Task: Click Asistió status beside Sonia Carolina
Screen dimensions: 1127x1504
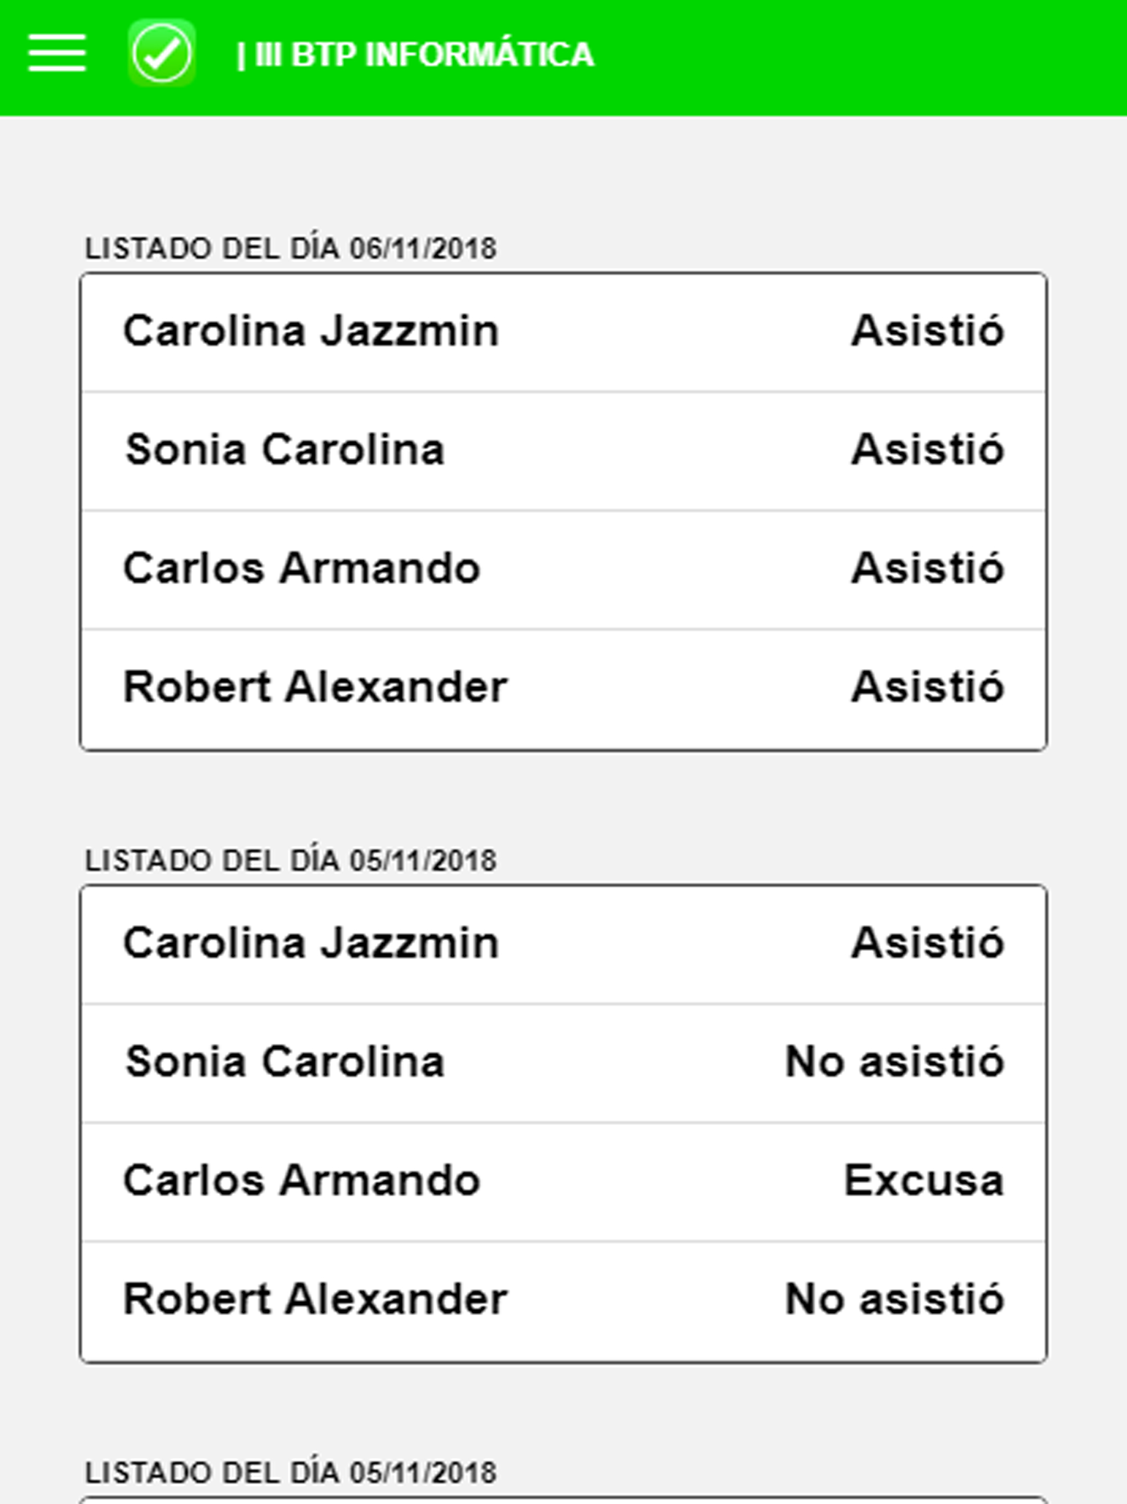Action: (x=928, y=449)
